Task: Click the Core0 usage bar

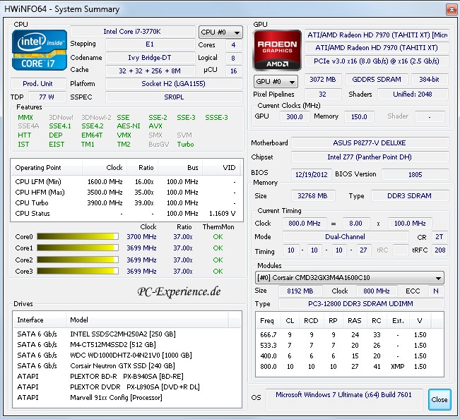Action: 78,236
